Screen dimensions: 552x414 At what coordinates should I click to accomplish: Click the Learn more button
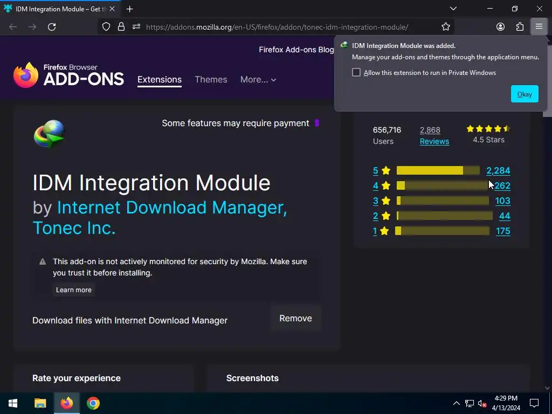click(x=73, y=289)
